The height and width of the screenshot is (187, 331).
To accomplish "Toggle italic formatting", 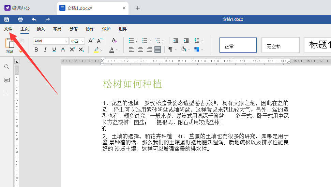I will click(45, 50).
